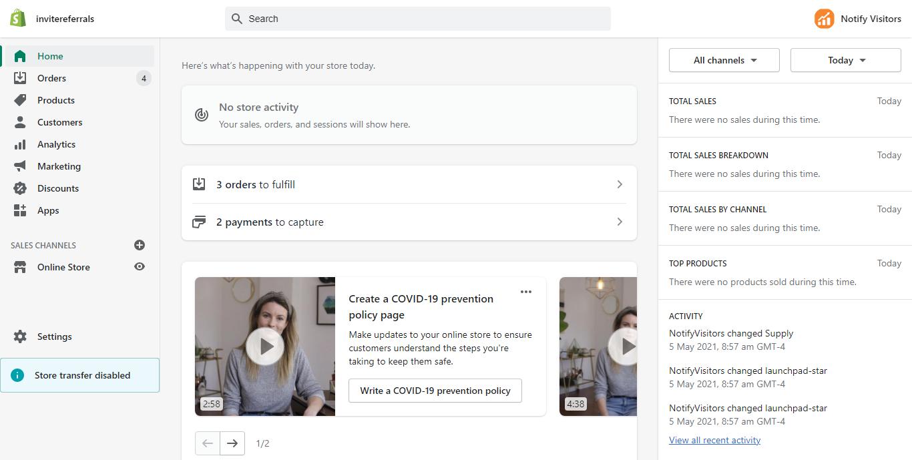Click the 'TOP PRODUCTS' heading

tap(698, 263)
